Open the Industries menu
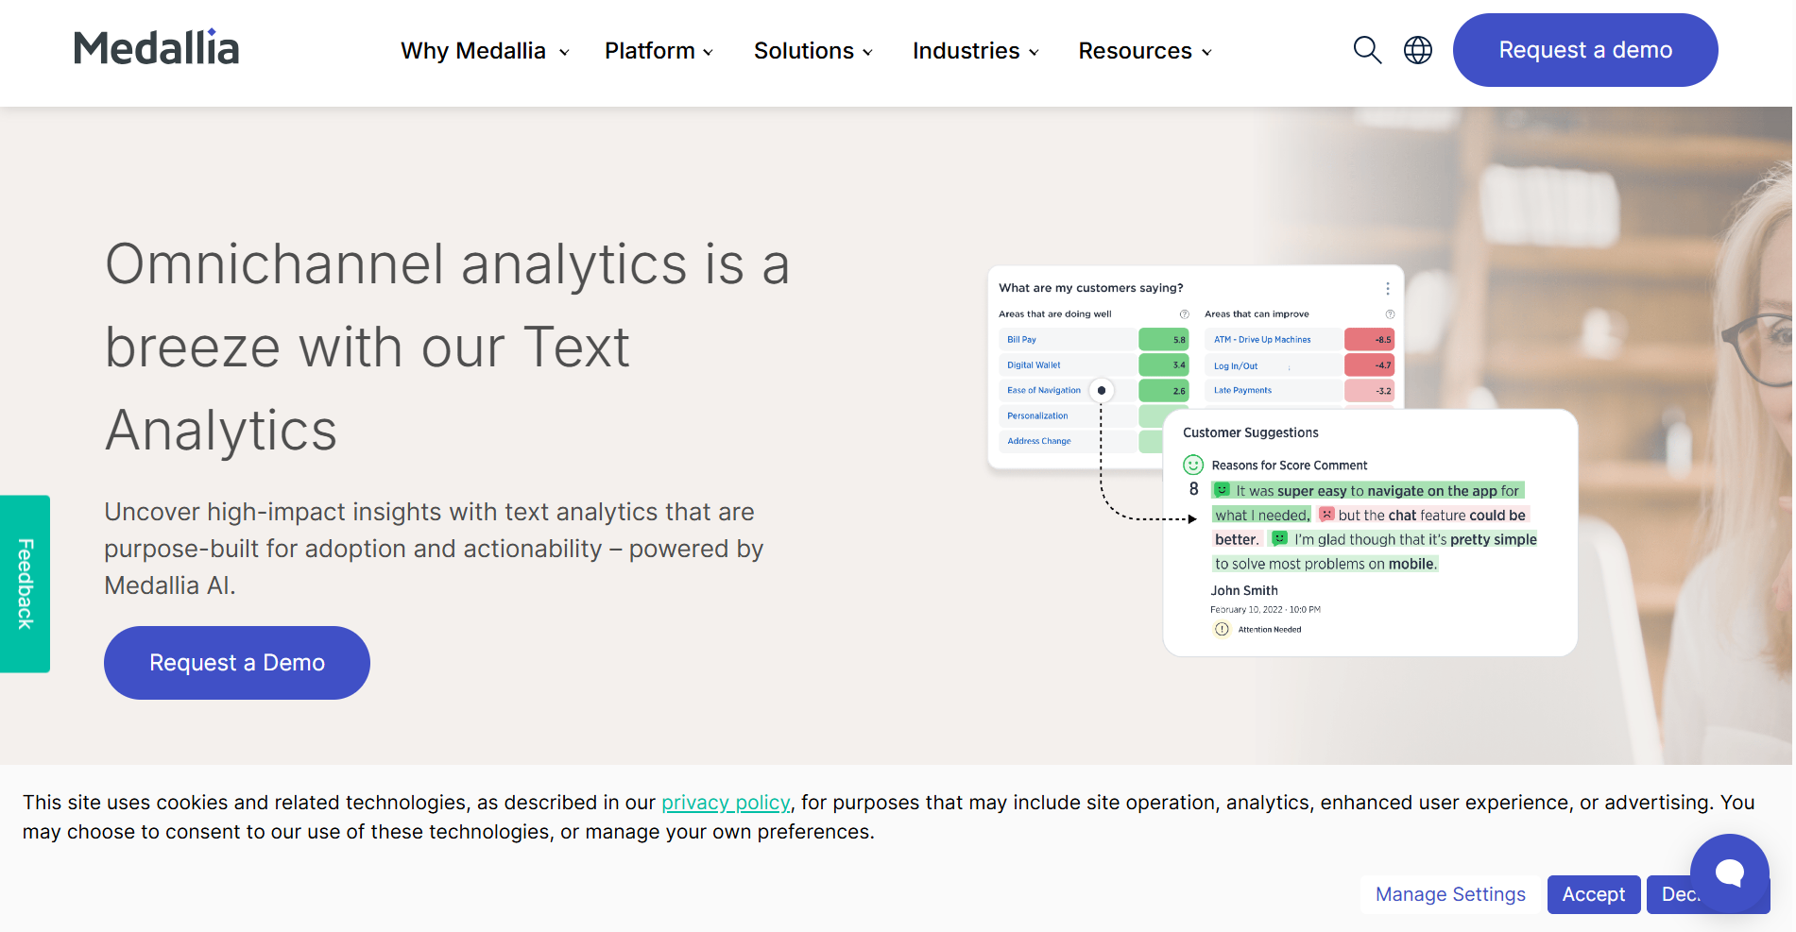The image size is (1796, 932). coord(975,51)
